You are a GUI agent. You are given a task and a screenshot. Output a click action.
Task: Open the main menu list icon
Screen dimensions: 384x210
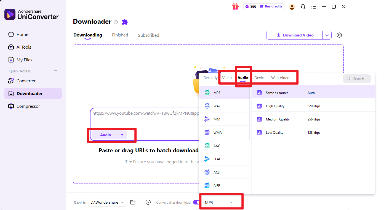pos(314,7)
